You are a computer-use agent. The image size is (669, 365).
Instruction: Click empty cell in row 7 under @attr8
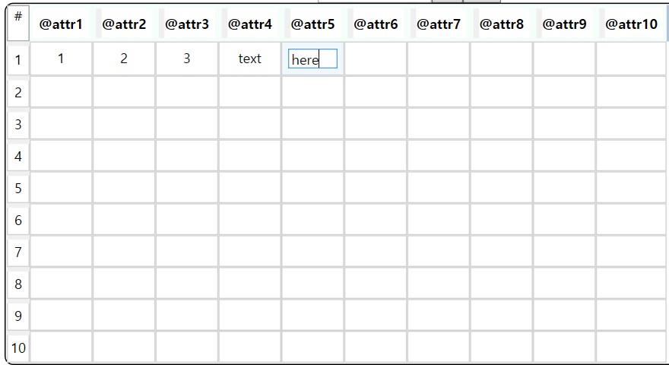click(x=501, y=252)
